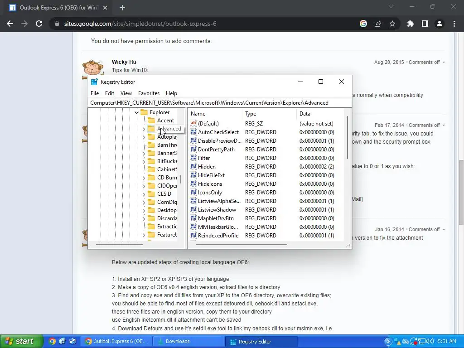
Task: Click Wicky Hu commenter name
Action: 124,62
